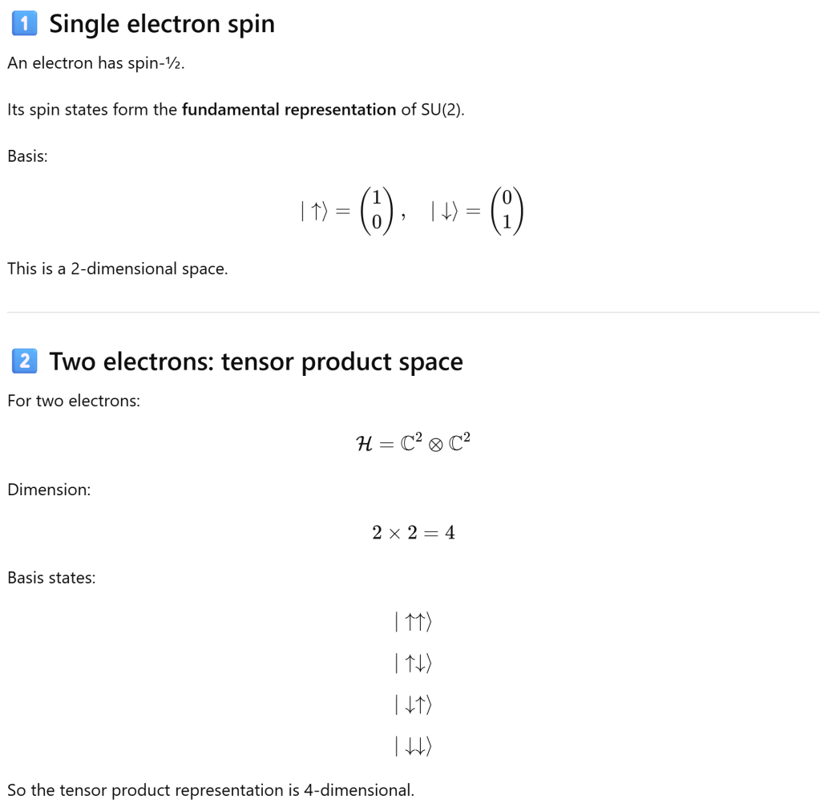Click the "Two electrons: tensor product space" heading
820x803 pixels.
(x=257, y=361)
